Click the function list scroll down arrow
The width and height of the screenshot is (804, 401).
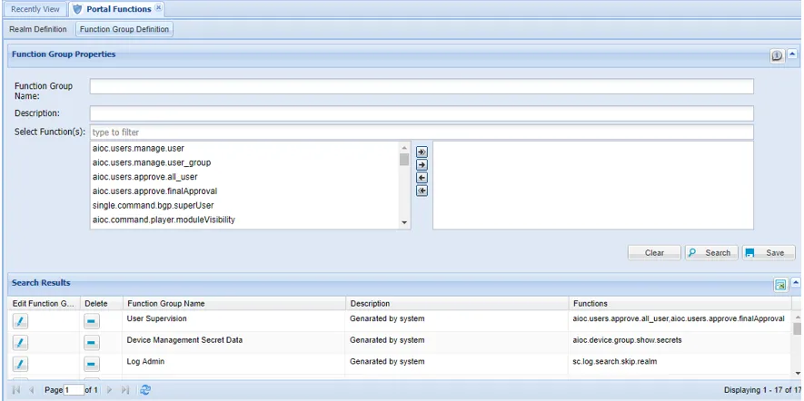pos(404,223)
